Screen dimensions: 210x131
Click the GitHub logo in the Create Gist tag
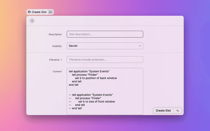tap(29, 12)
